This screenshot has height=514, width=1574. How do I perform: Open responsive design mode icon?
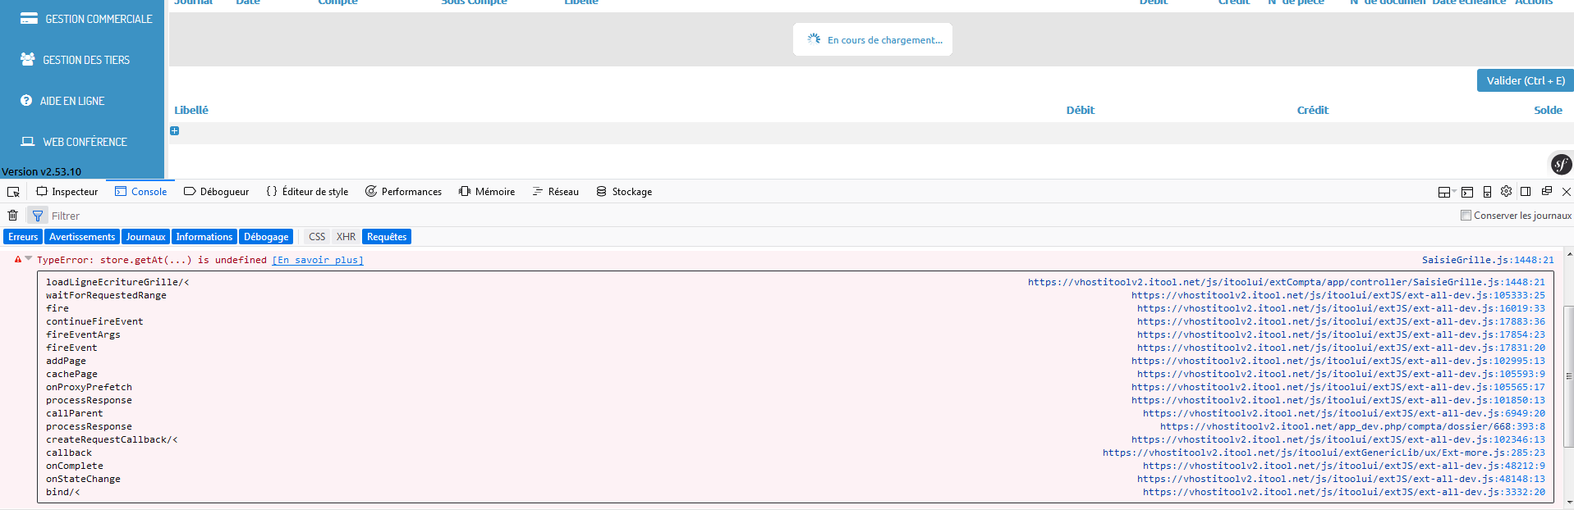pos(1487,192)
